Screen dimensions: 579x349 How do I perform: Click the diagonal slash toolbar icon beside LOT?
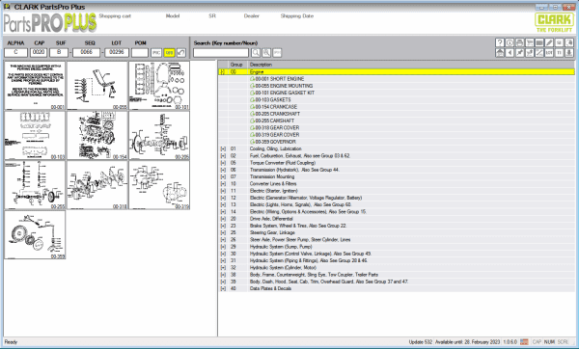click(x=539, y=53)
